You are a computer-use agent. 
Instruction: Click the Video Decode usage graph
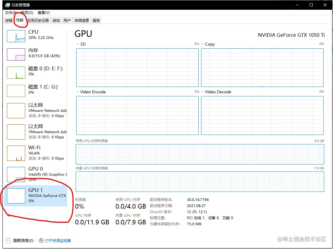click(x=262, y=116)
